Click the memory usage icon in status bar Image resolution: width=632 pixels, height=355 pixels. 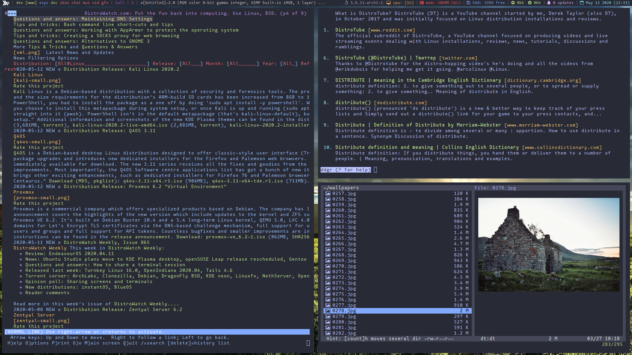click(422, 3)
